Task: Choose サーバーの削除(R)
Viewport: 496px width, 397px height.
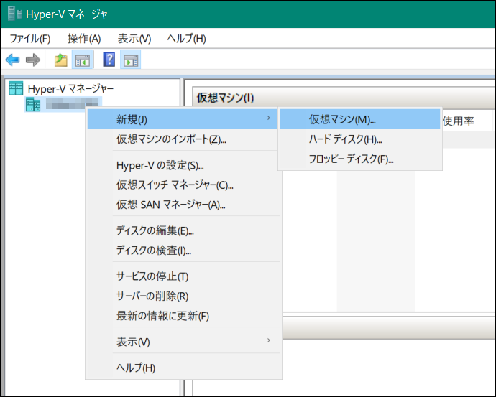Action: (x=183, y=296)
